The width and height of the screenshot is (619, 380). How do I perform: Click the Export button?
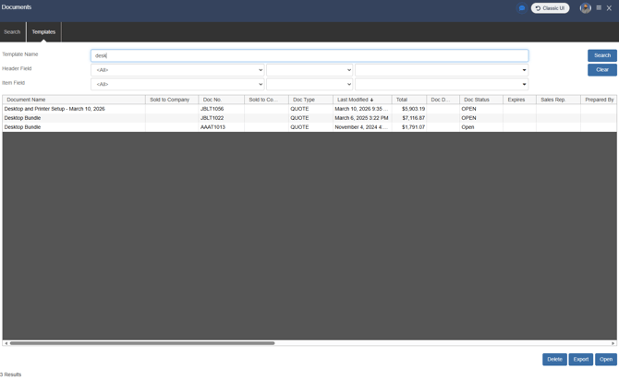coord(580,360)
